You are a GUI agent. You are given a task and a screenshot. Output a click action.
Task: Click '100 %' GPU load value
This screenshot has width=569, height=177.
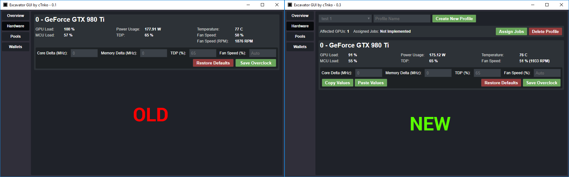(x=69, y=29)
